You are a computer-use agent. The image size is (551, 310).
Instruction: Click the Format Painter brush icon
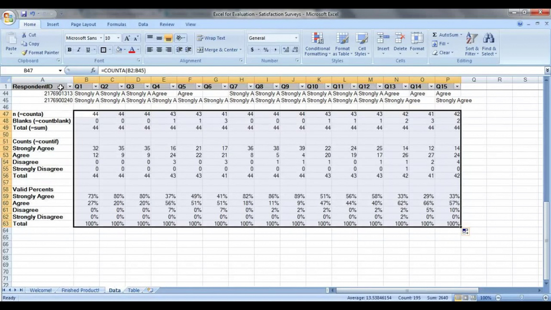tap(24, 53)
